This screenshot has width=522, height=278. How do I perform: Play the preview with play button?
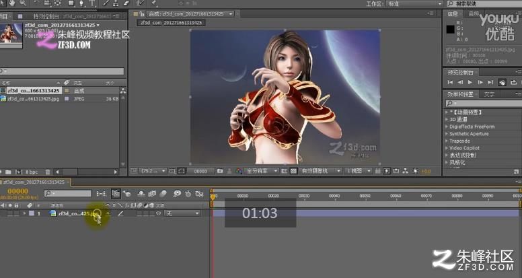tap(470, 82)
